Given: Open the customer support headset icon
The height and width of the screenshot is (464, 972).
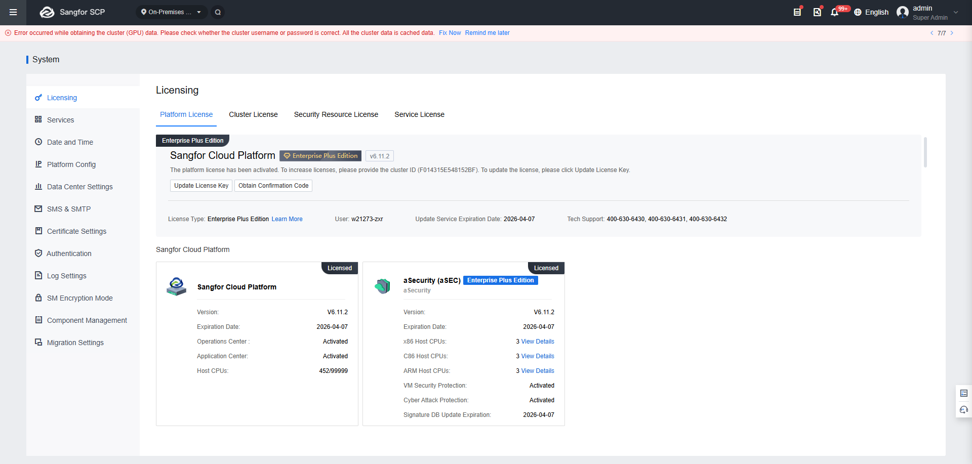Looking at the screenshot, I should coord(964,409).
